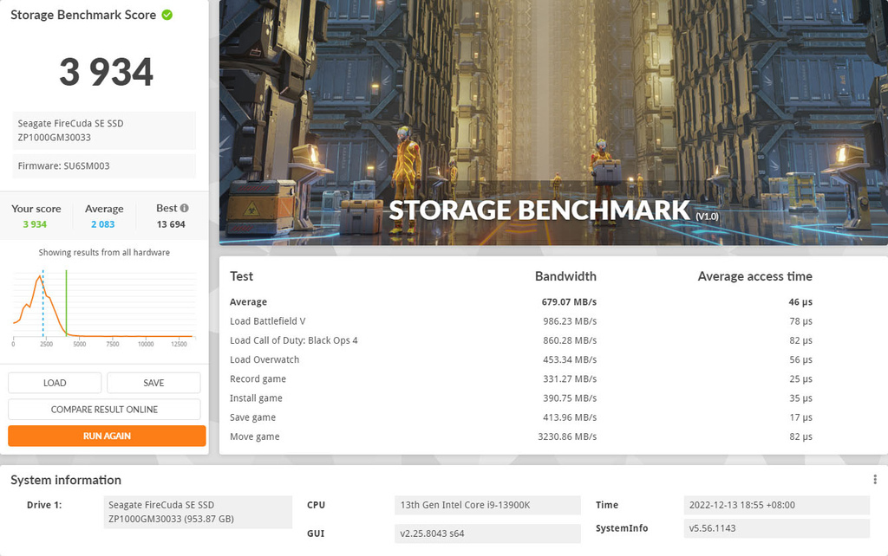The image size is (888, 556).
Task: Click the score distribution chart
Action: pyautogui.click(x=104, y=308)
